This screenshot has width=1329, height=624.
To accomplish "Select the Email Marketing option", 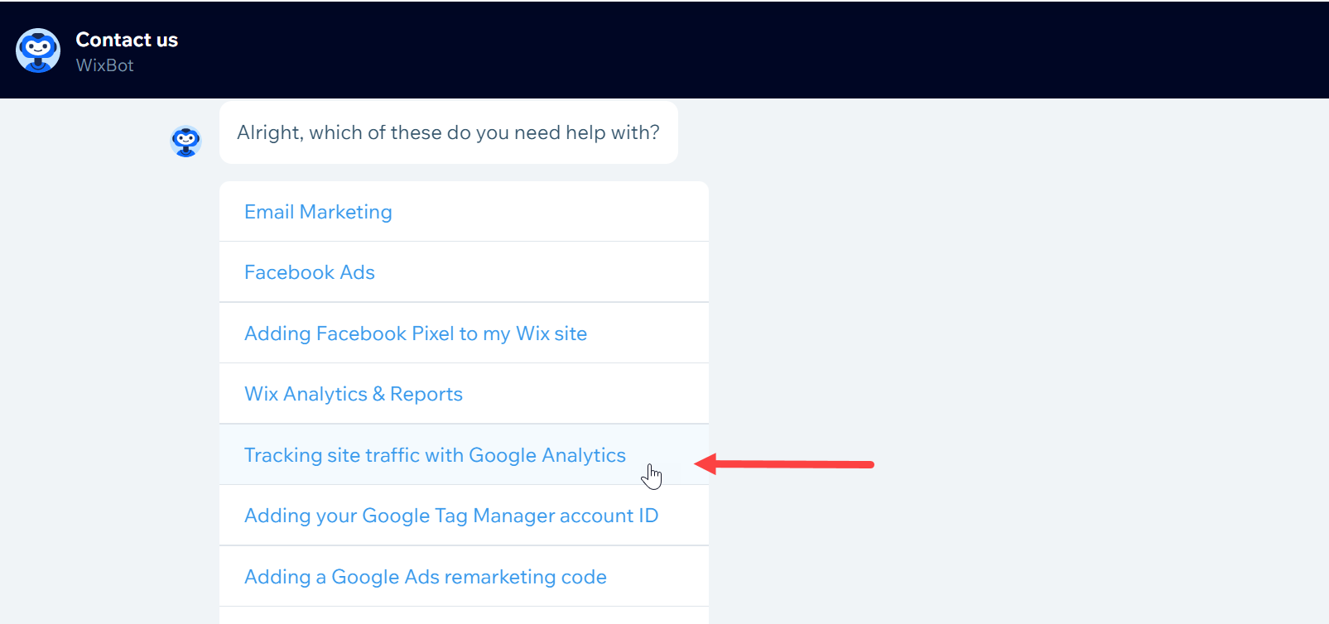I will (x=464, y=212).
